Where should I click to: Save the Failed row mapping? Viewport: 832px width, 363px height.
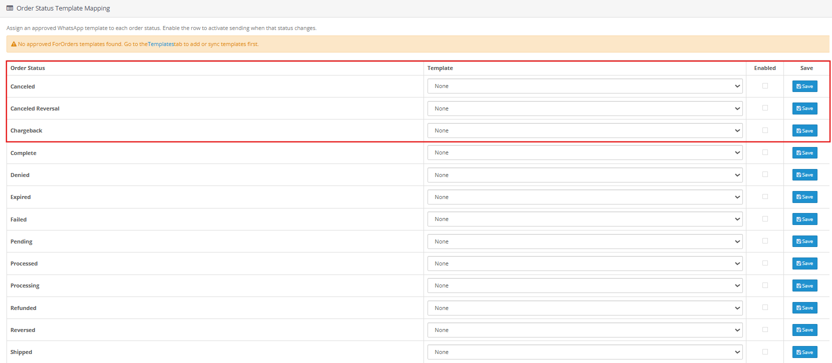(804, 219)
